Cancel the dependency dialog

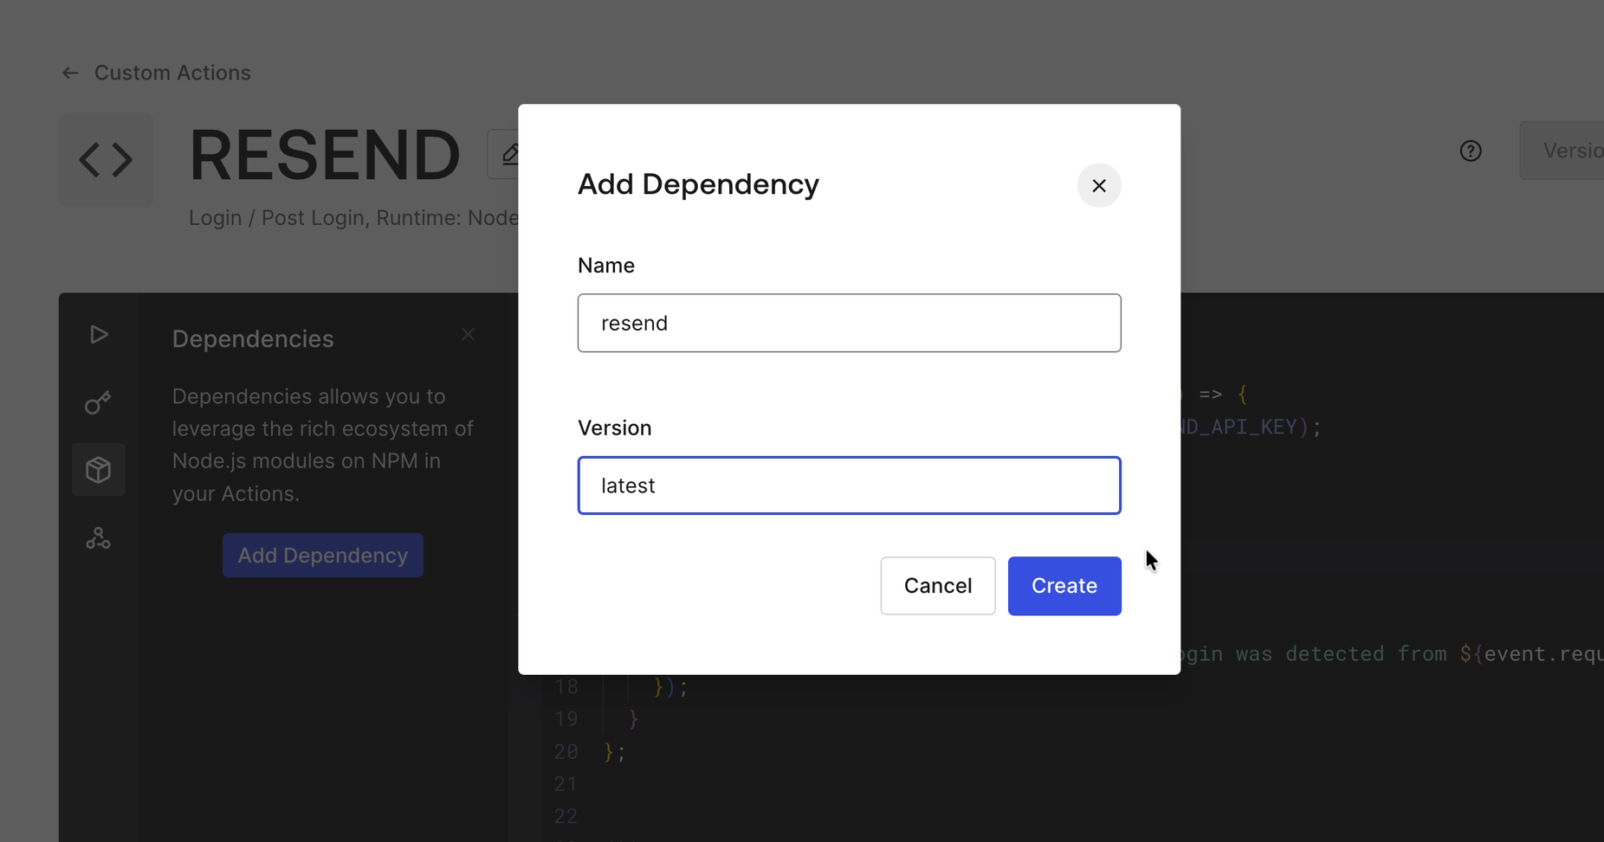(938, 586)
